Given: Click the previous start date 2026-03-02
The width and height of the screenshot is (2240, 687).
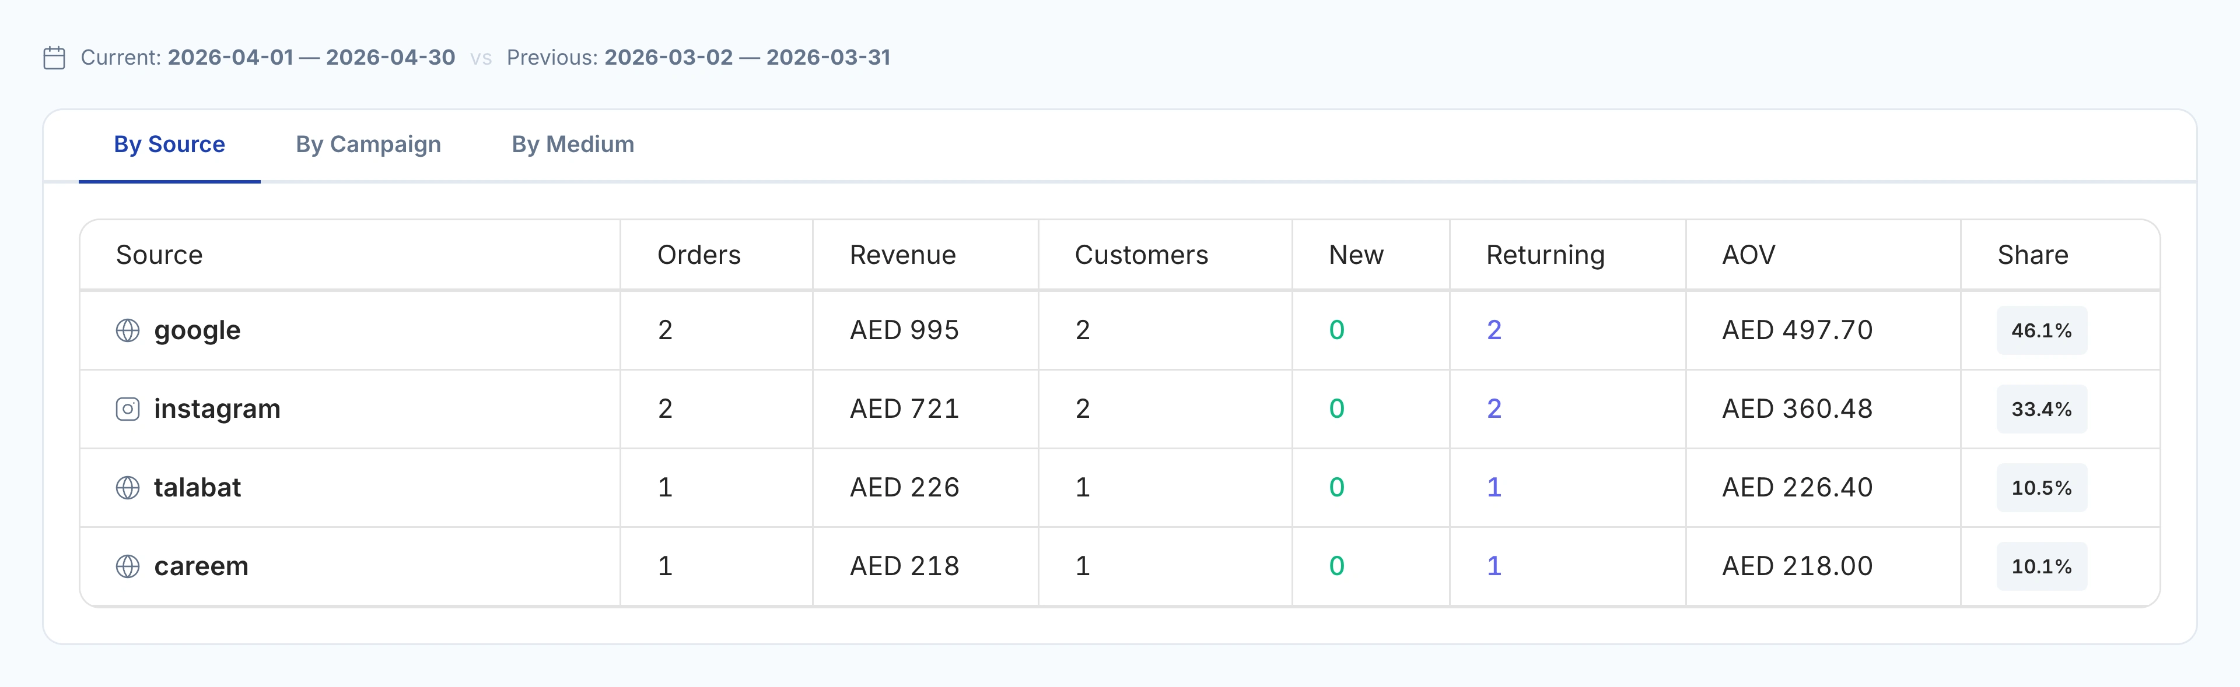Looking at the screenshot, I should pyautogui.click(x=668, y=57).
